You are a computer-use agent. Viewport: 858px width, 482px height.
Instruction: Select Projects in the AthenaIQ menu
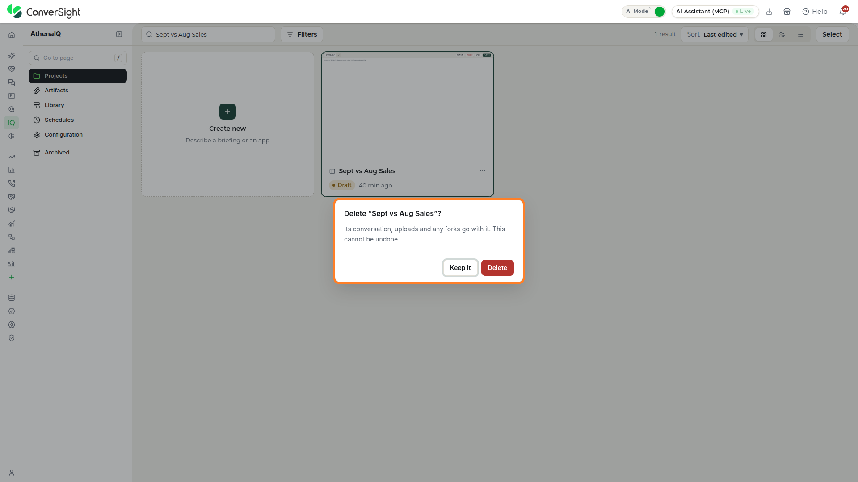[x=78, y=76]
